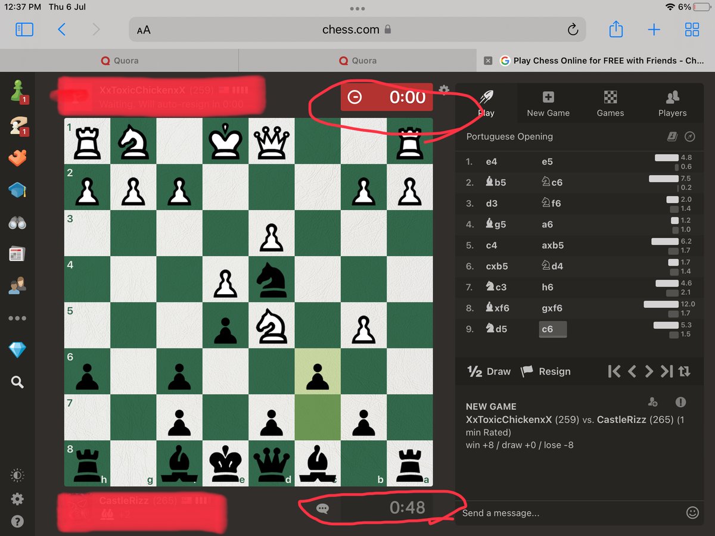Flip the board orientation
The width and height of the screenshot is (715, 536).
coord(684,372)
